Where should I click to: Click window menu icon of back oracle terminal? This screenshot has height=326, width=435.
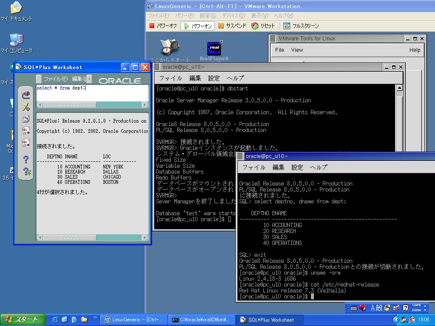coord(157,67)
